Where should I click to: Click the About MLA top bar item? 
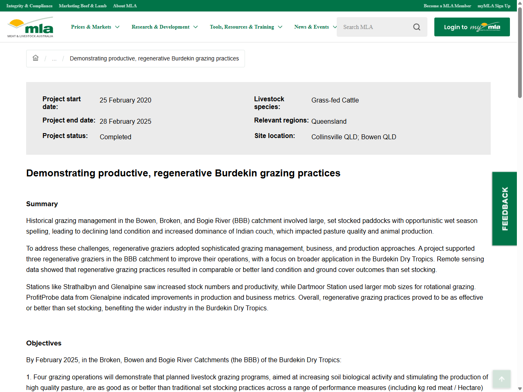[125, 6]
